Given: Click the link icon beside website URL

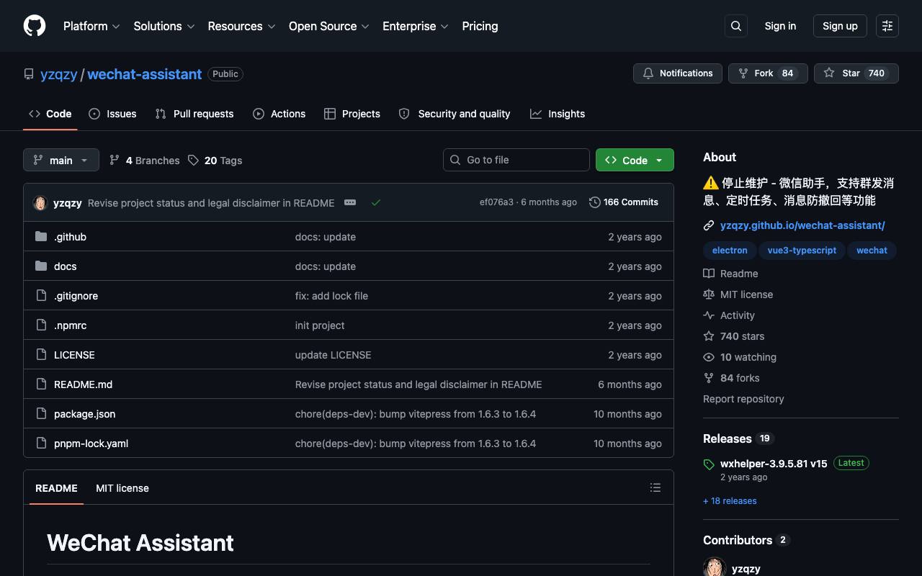Looking at the screenshot, I should point(709,225).
